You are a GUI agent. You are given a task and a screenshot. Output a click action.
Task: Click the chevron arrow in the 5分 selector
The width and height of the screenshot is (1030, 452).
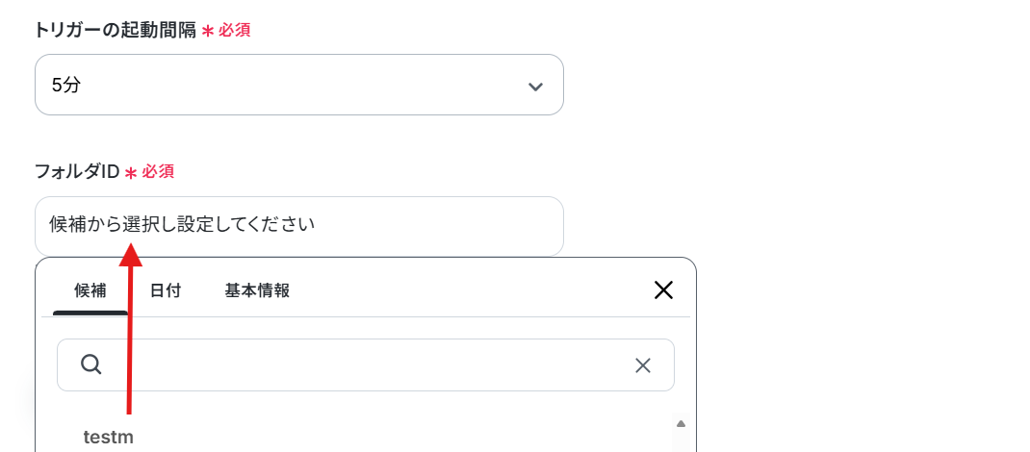point(535,87)
